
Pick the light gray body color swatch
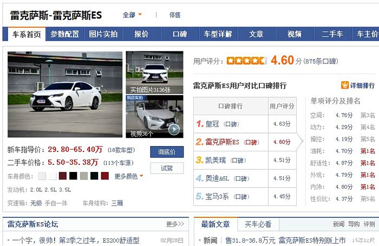[x=42, y=176]
